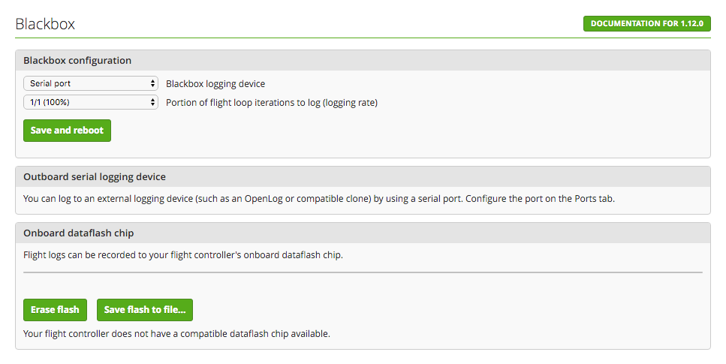Click the Save and reboot button
Screen dimensions: 726x364
(67, 130)
